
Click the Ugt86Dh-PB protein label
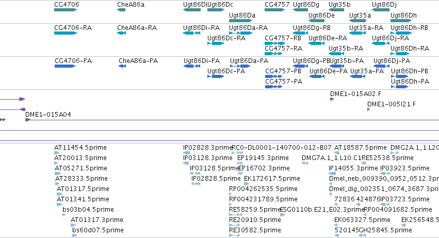(410, 71)
